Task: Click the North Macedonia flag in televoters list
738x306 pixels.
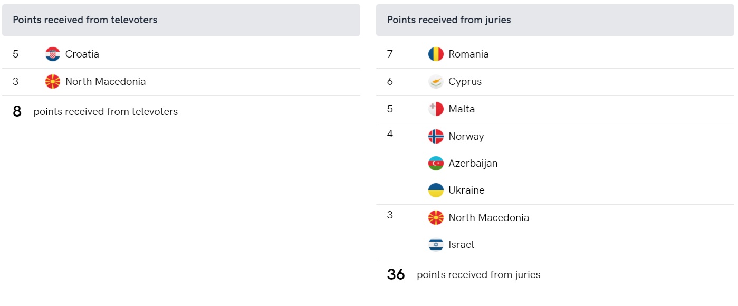Action: [x=53, y=81]
